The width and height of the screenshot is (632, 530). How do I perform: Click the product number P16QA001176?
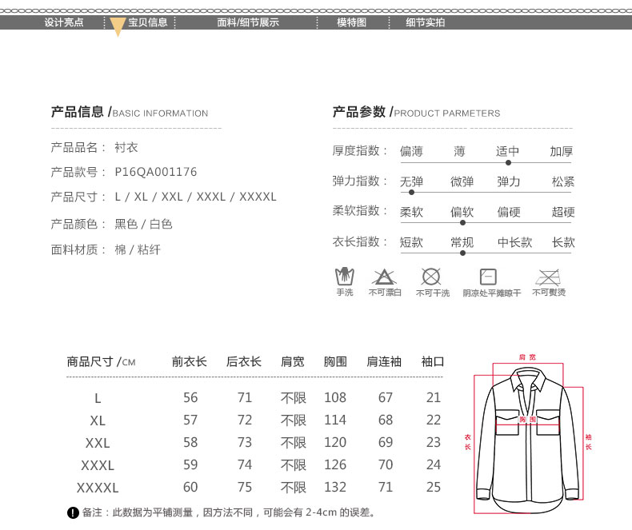click(156, 172)
